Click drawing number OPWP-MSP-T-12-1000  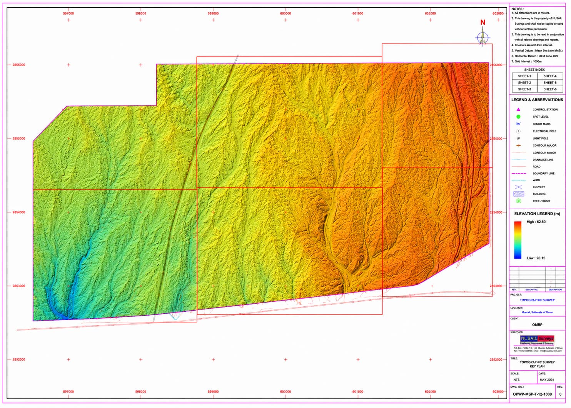pos(532,395)
